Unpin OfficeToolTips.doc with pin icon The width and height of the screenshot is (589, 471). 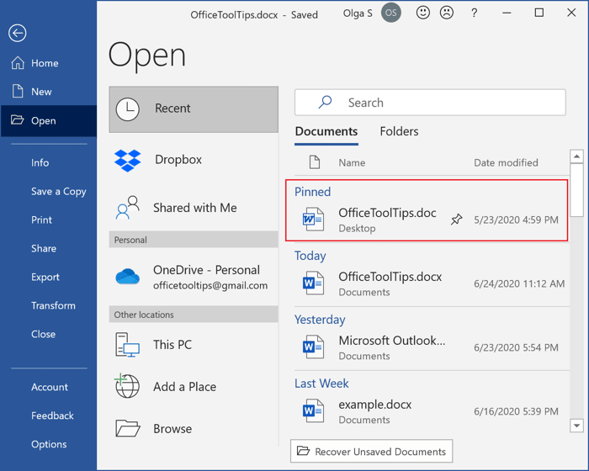(x=456, y=220)
